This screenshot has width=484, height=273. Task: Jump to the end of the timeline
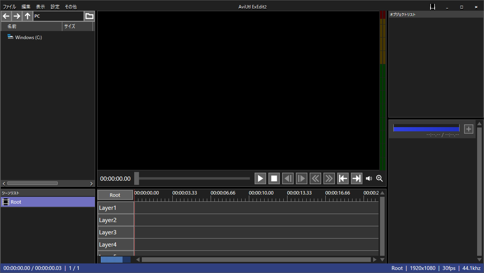(356, 178)
